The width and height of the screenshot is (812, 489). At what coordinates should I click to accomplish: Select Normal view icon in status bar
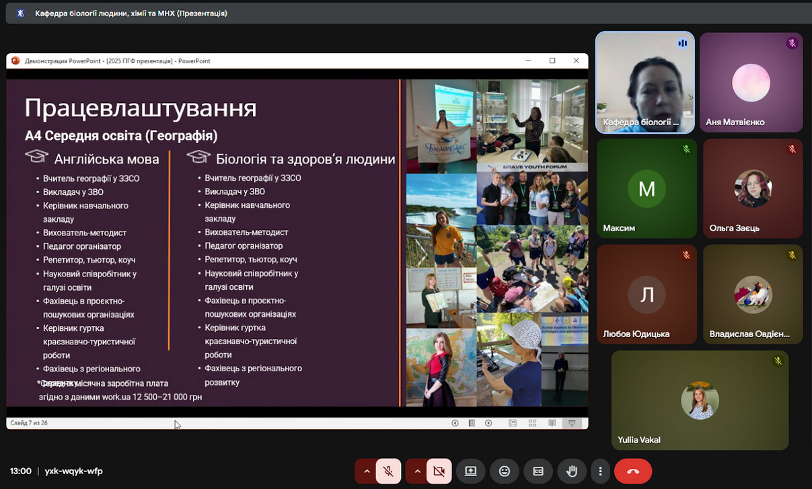pos(513,423)
